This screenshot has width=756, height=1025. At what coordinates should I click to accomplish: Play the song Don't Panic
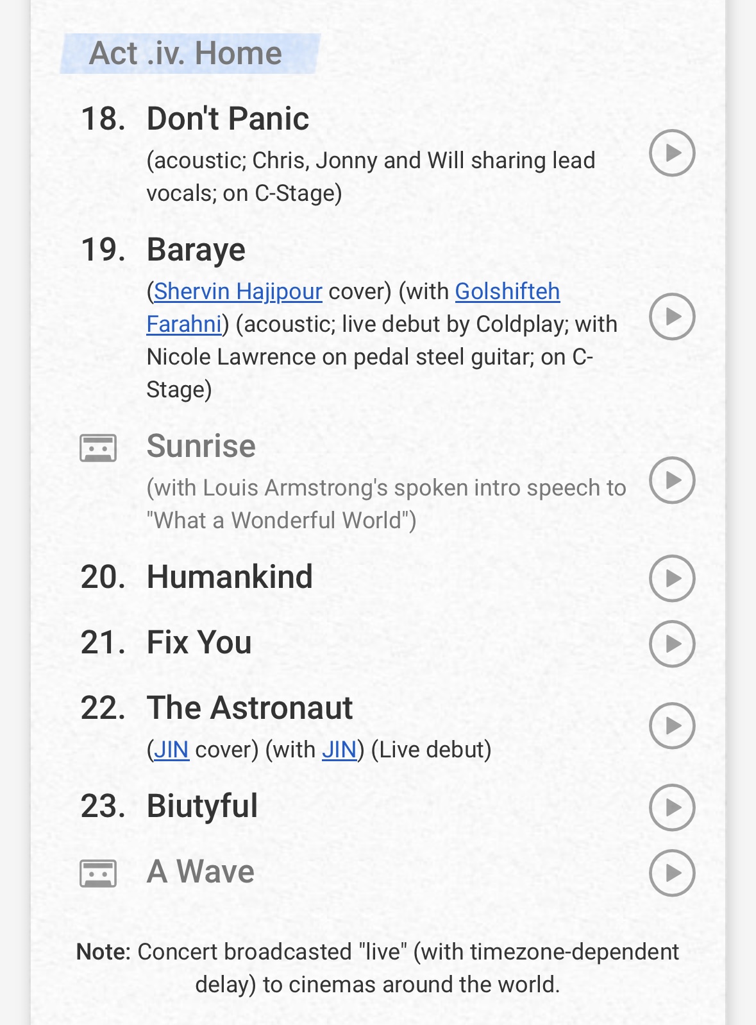pyautogui.click(x=671, y=153)
